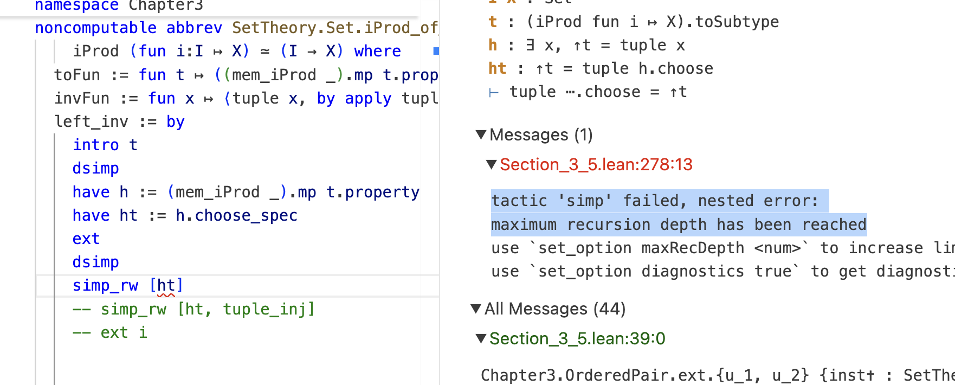955x385 pixels.
Task: Place cursor on the 'intro t' line
Action: 105,145
